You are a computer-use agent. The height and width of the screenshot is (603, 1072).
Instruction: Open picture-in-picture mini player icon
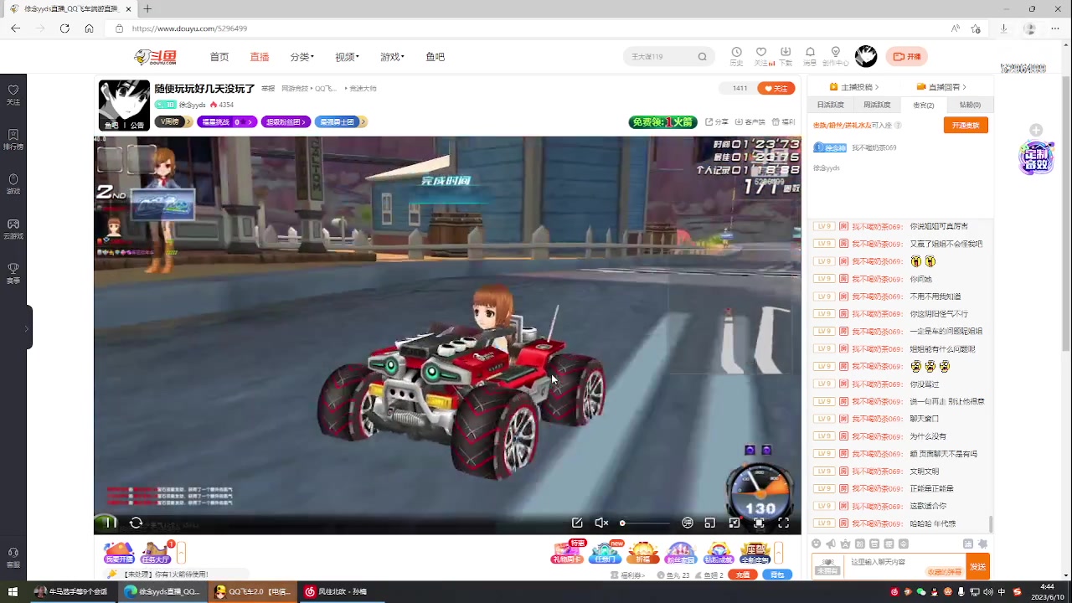click(710, 523)
